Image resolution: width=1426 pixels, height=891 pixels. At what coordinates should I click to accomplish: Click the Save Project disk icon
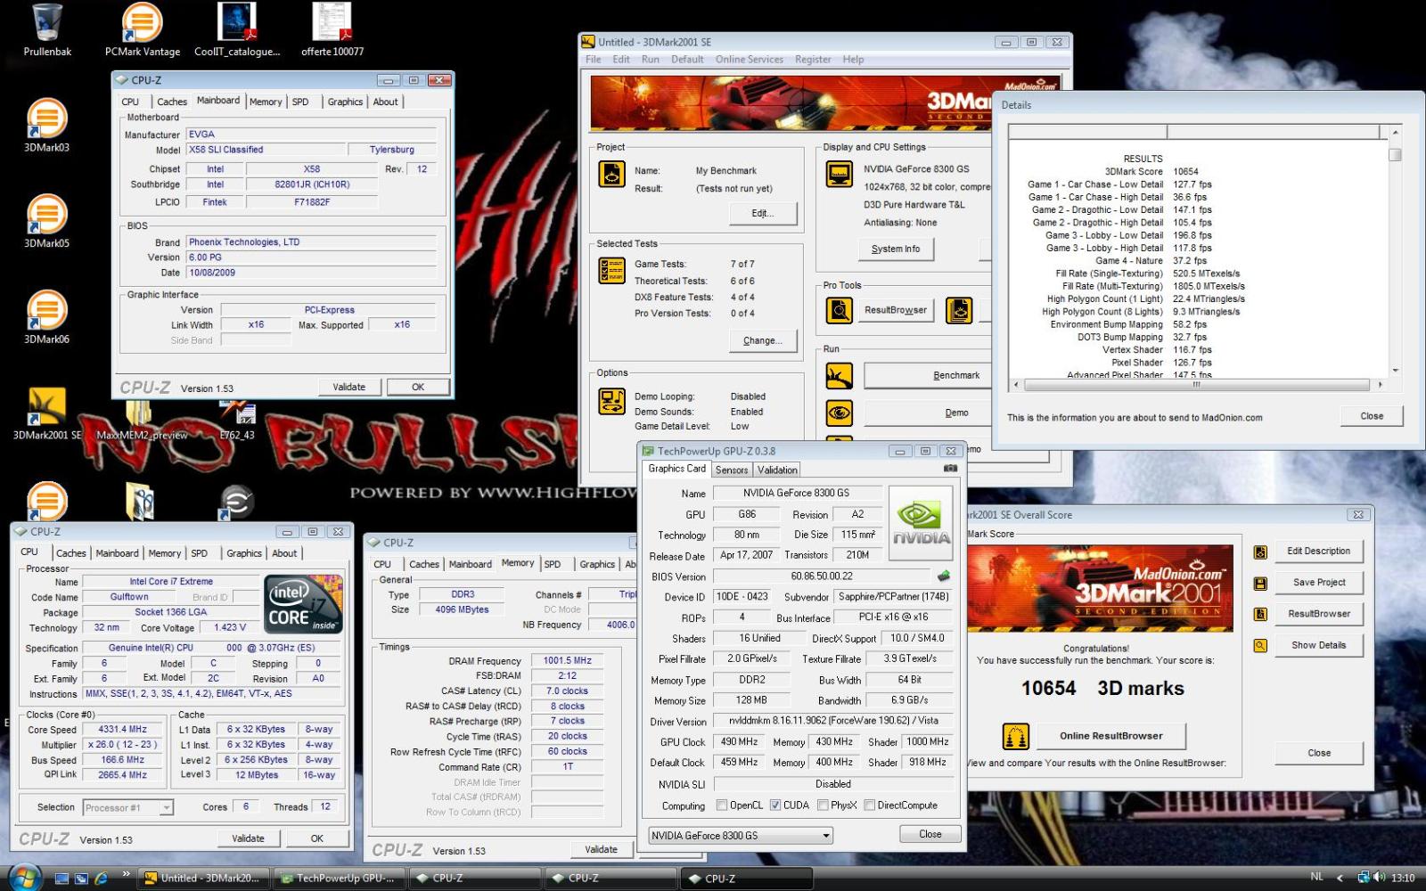pyautogui.click(x=1260, y=584)
